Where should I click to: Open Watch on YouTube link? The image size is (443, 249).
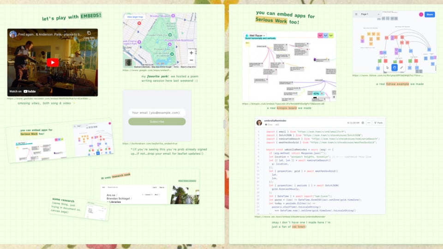pyautogui.click(x=23, y=91)
